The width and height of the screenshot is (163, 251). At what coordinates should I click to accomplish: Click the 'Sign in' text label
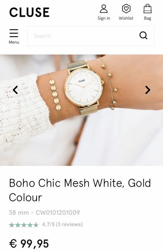[104, 18]
